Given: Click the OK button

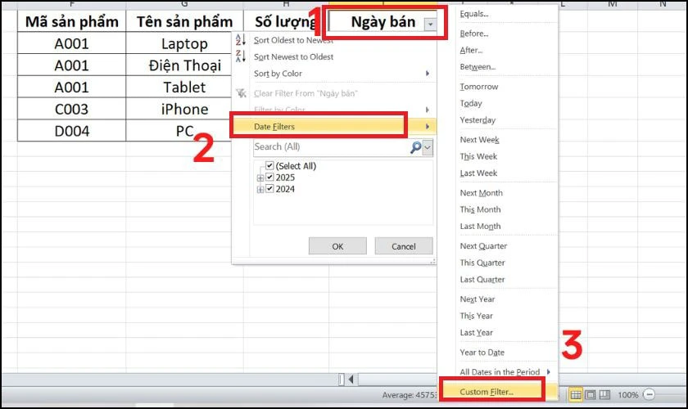Looking at the screenshot, I should tap(337, 246).
